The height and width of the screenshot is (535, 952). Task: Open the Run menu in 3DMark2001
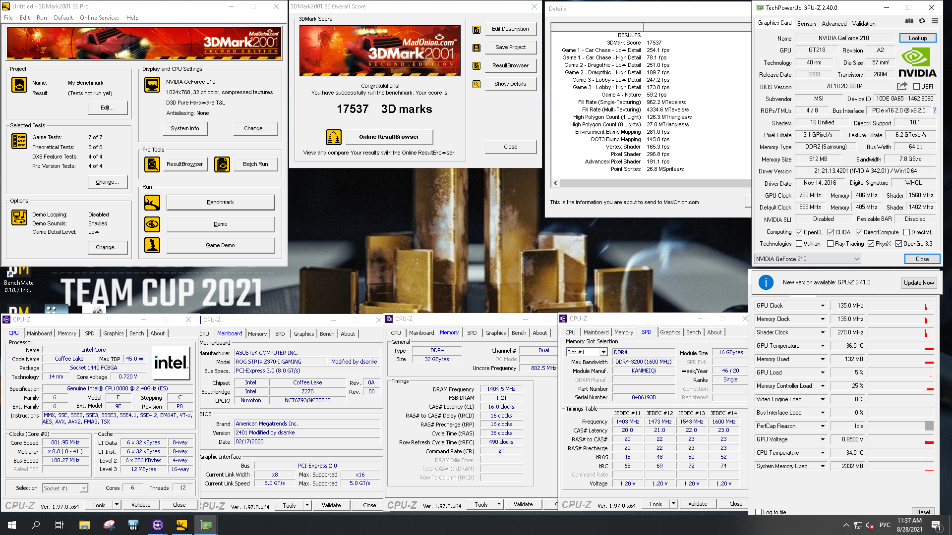point(42,18)
